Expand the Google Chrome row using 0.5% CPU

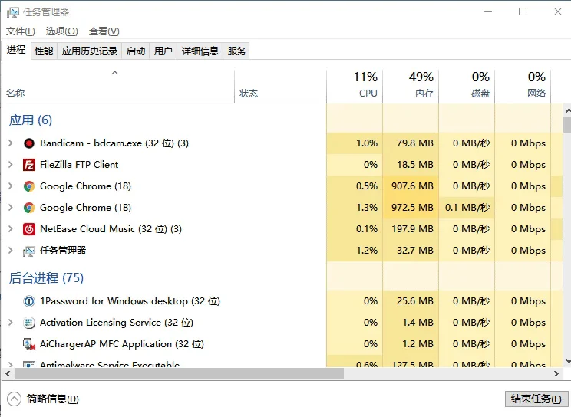11,186
